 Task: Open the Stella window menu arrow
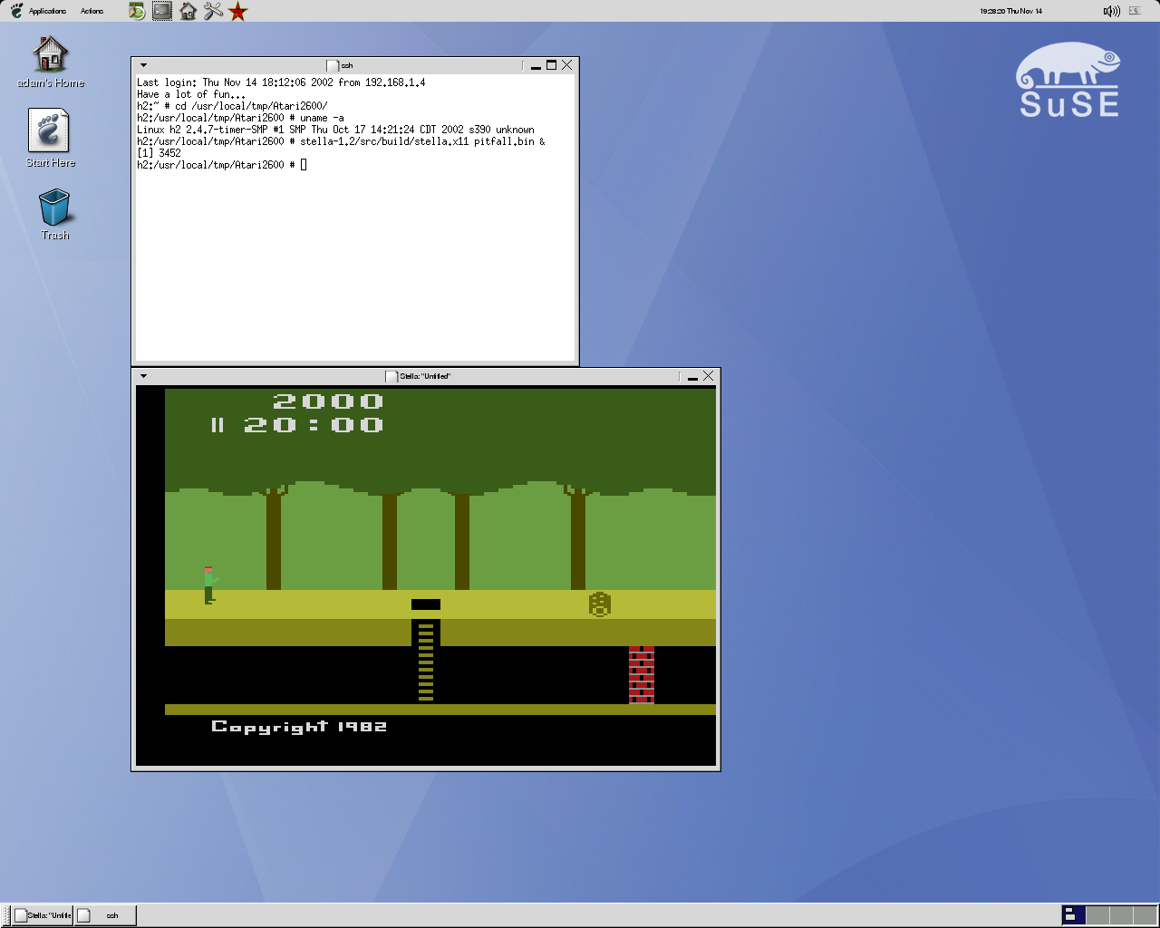[x=143, y=376]
